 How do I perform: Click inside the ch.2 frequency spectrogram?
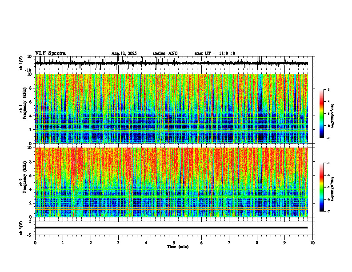[x=171, y=182]
